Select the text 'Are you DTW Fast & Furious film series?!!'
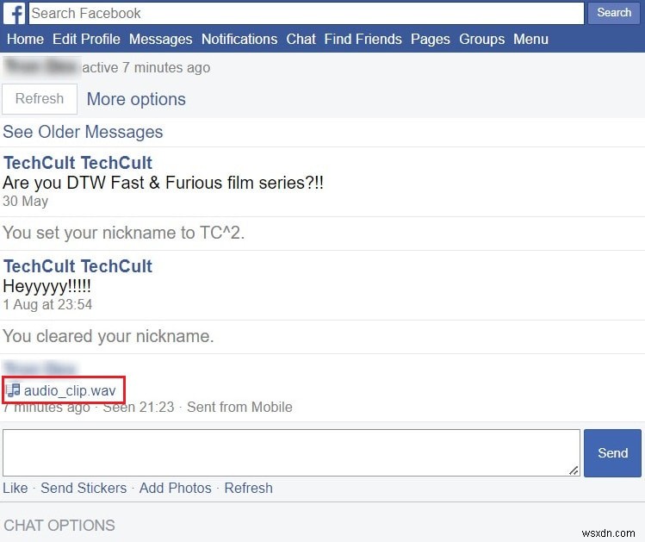Viewport: 645px width, 542px height. coord(164,183)
